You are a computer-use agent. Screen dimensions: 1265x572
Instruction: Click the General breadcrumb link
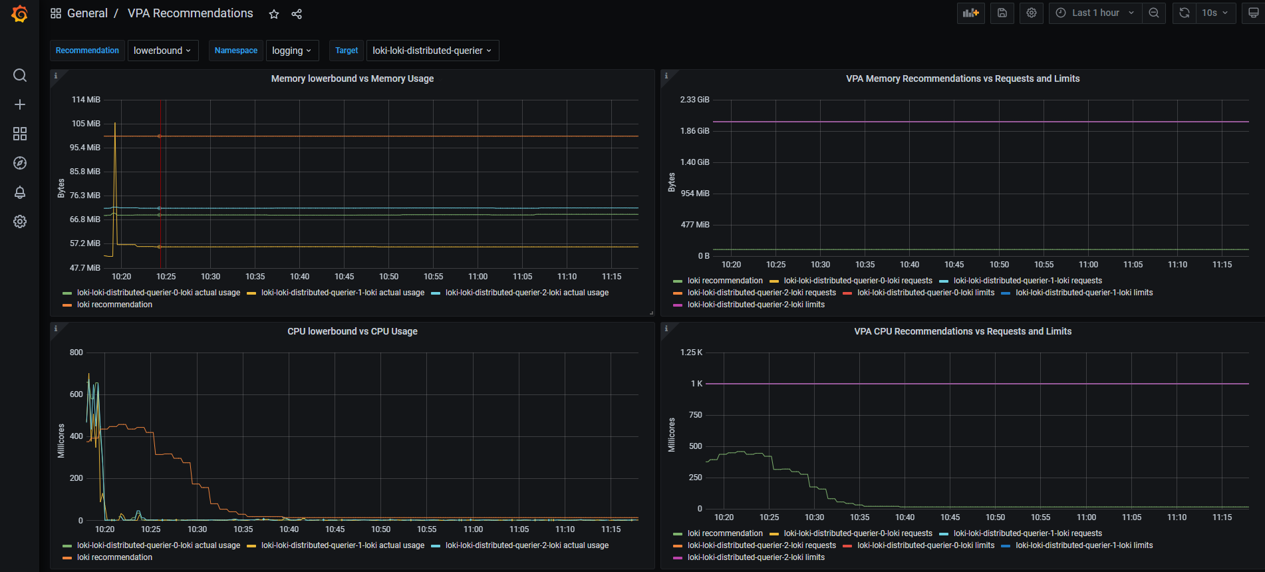pos(87,13)
